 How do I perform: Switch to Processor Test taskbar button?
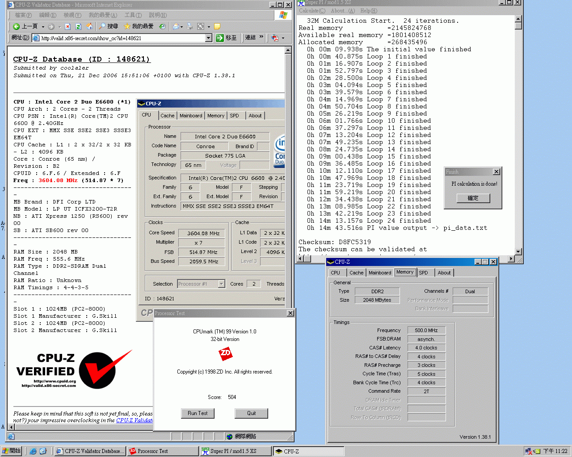(163, 451)
